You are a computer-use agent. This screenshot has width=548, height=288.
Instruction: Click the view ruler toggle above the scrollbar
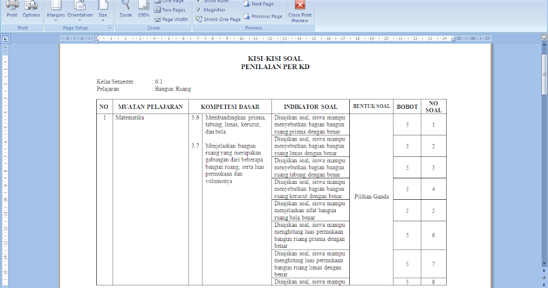pos(544,37)
